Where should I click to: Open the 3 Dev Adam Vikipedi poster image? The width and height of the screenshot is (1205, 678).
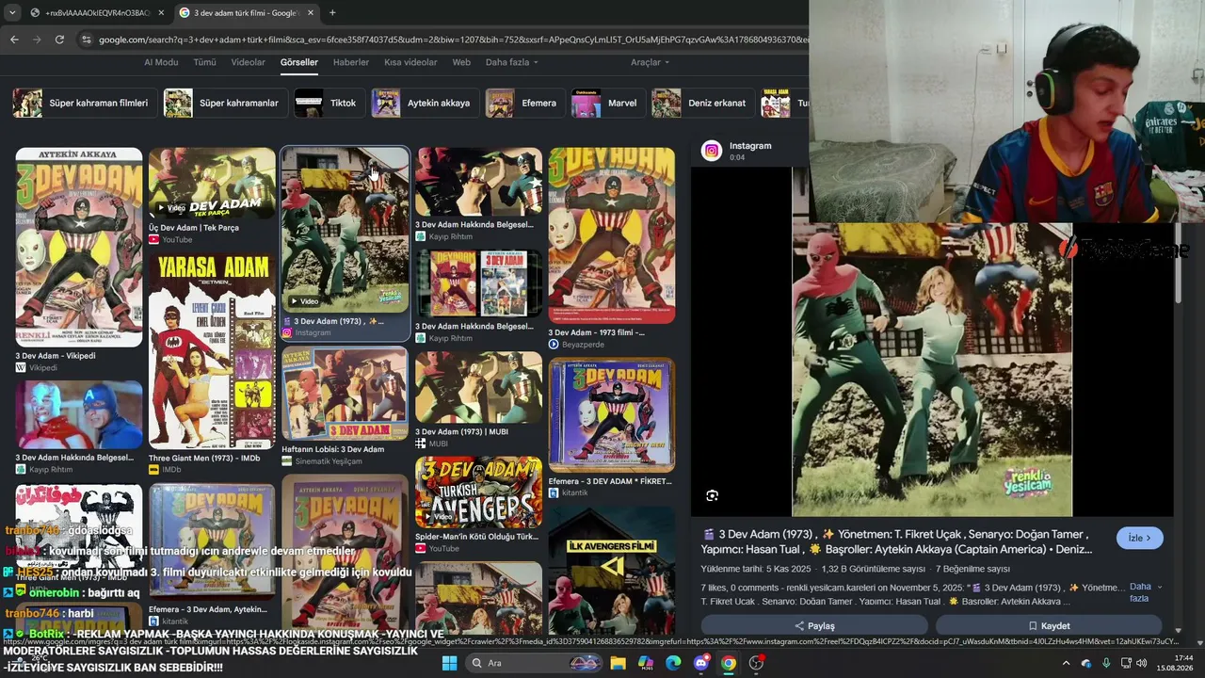pos(79,247)
